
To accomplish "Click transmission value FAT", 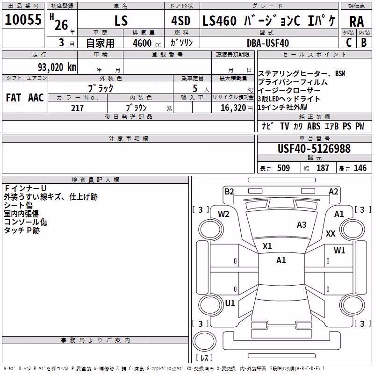I will coord(14,98).
